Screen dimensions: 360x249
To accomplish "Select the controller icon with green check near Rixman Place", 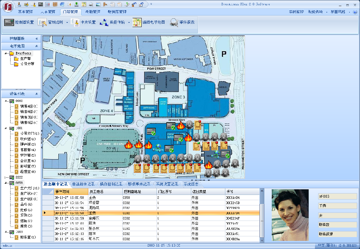I will click(171, 126).
